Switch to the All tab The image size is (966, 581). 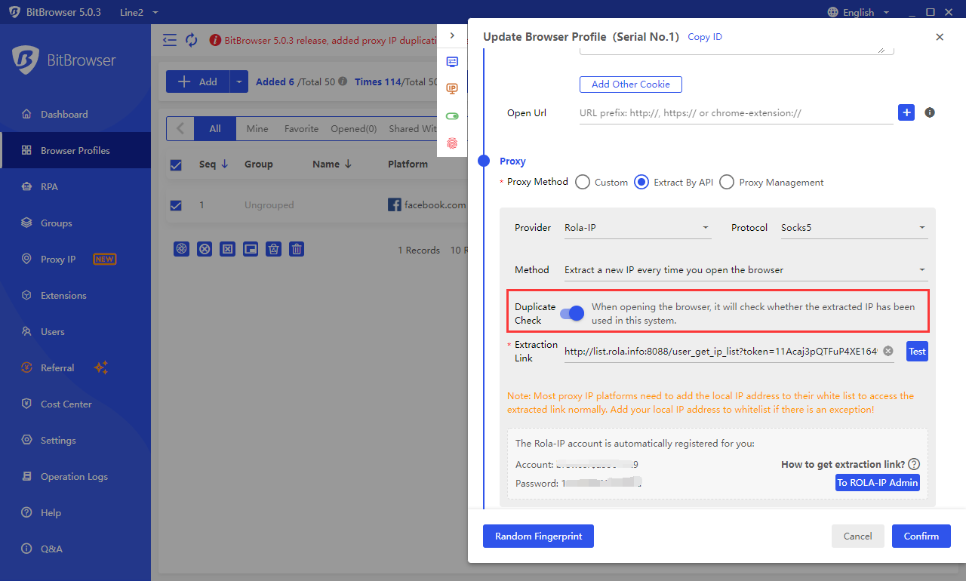[x=215, y=129]
